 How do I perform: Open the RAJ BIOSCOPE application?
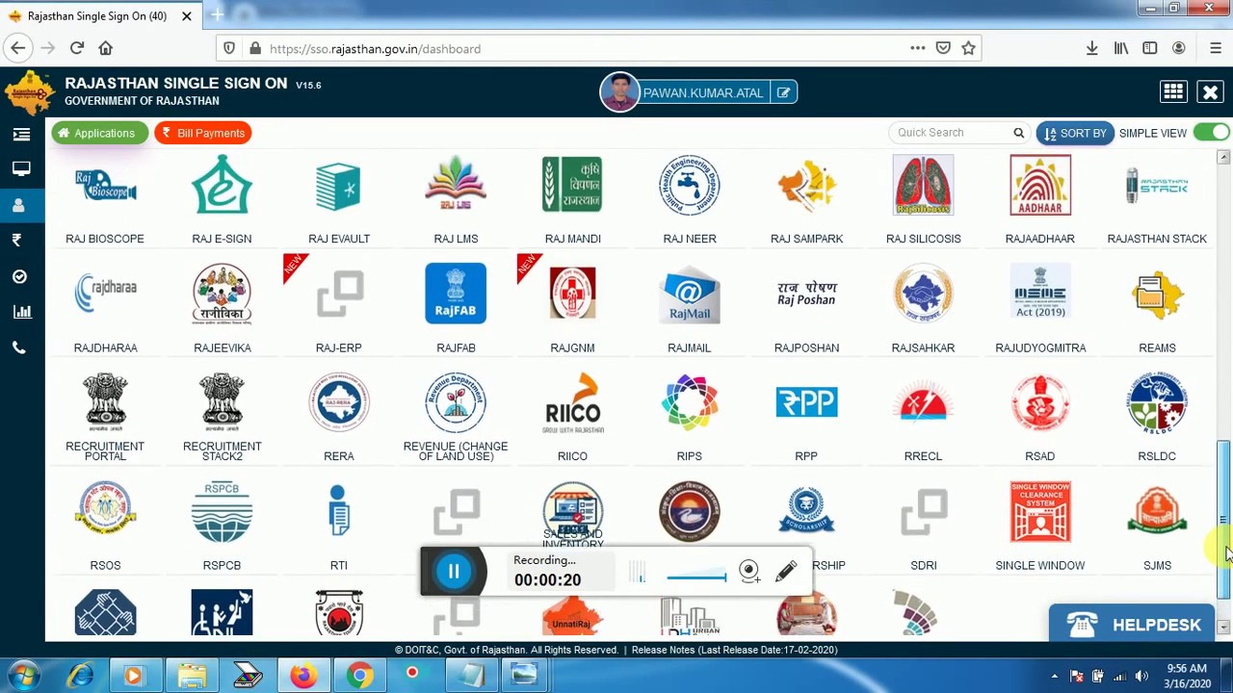pyautogui.click(x=105, y=186)
